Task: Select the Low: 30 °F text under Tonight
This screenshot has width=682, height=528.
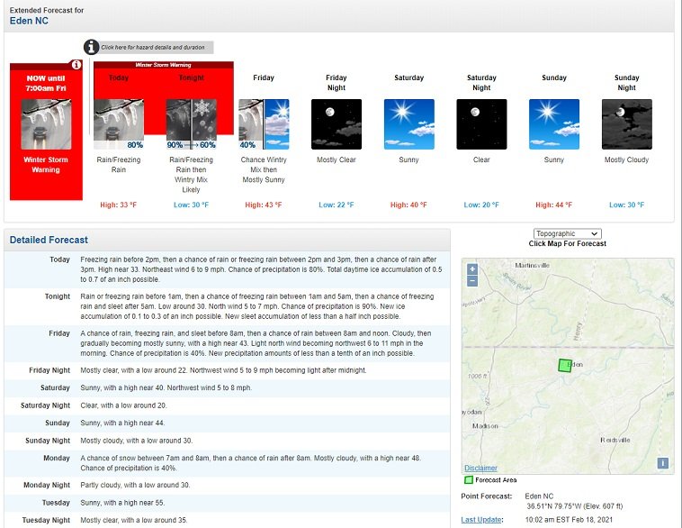Action: (x=192, y=205)
